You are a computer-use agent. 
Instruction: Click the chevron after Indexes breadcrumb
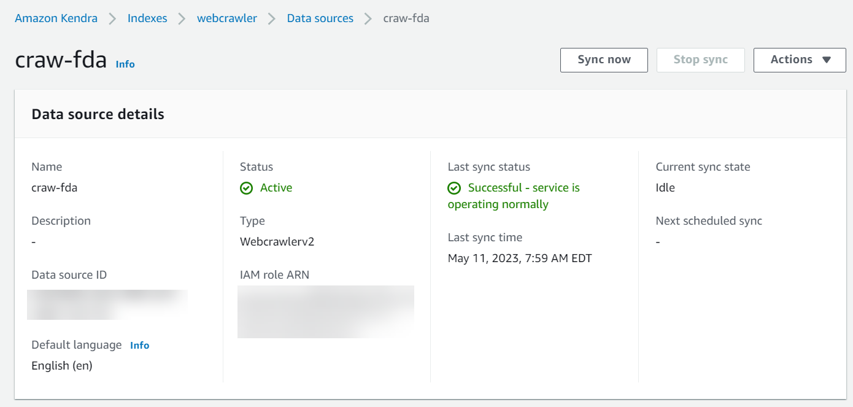(x=182, y=18)
